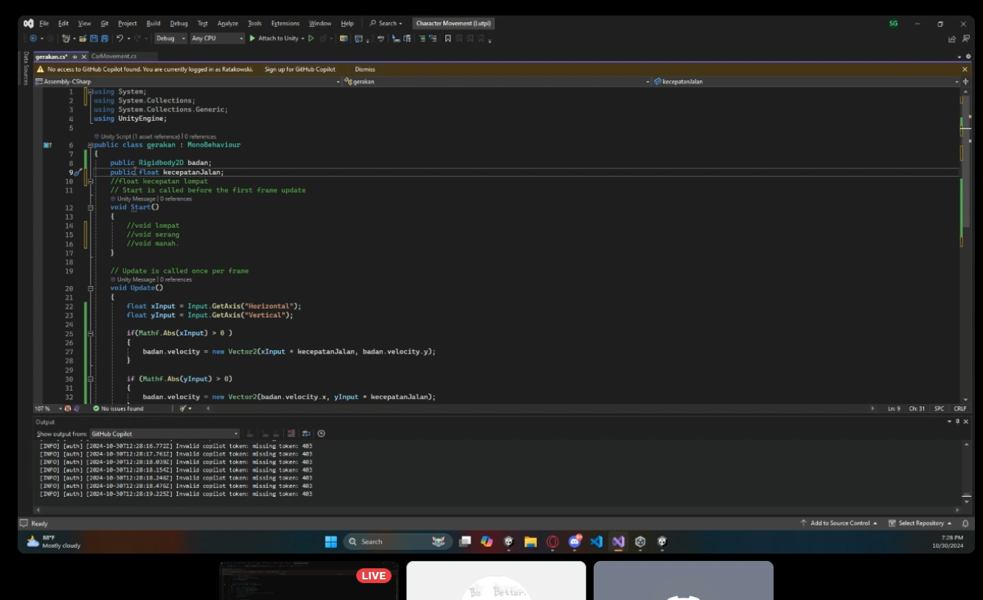Click the SPC indentation indicator

(x=939, y=408)
